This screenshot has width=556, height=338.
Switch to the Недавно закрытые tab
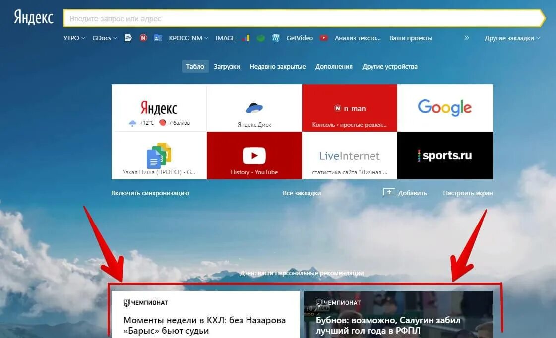click(278, 66)
